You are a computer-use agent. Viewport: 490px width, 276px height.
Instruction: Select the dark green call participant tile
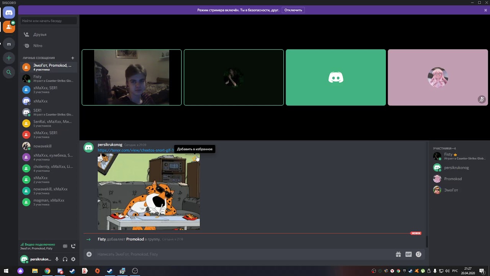pyautogui.click(x=234, y=77)
